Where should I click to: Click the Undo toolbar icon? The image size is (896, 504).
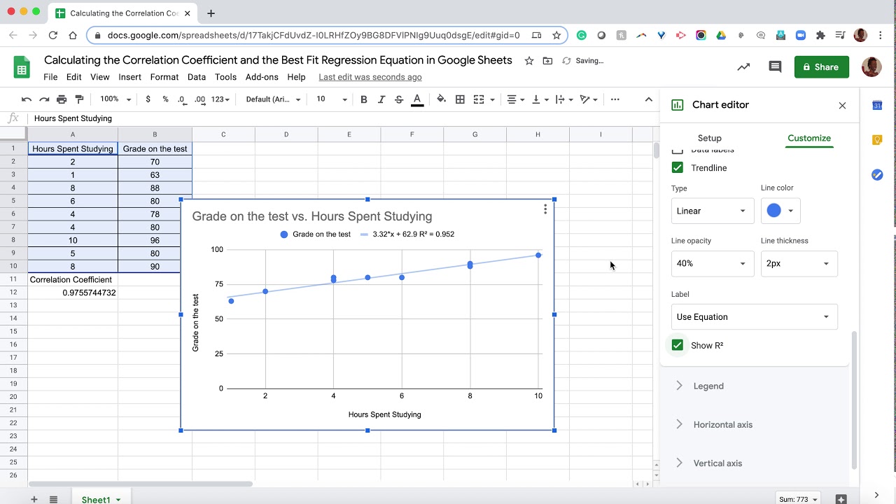click(27, 99)
